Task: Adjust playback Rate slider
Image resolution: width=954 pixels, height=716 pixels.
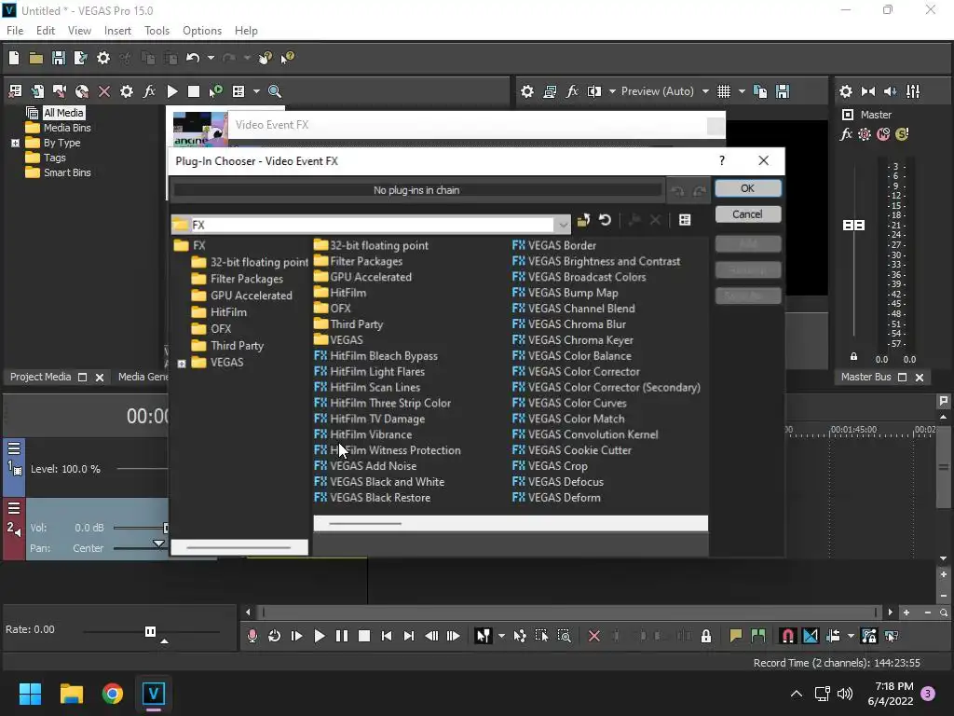Action: tap(150, 631)
